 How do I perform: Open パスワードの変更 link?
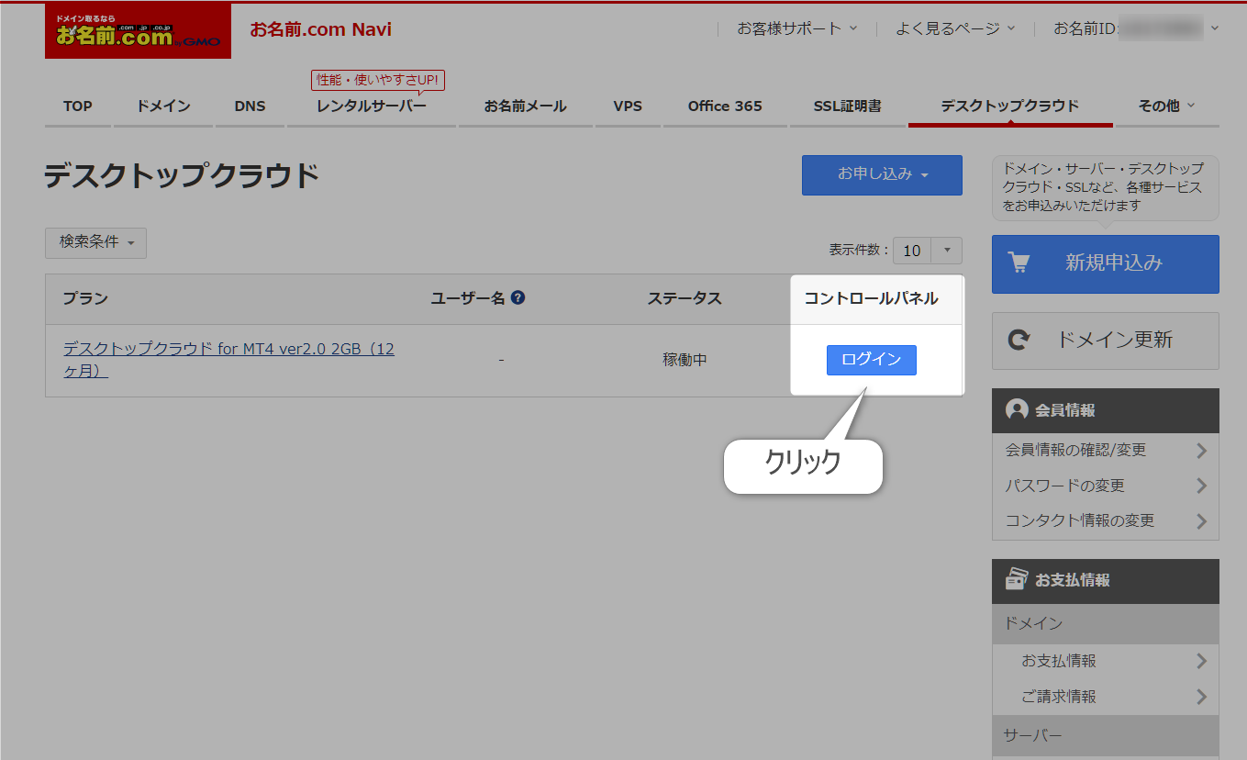click(x=1064, y=486)
